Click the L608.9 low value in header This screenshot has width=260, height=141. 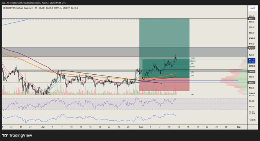66,8
